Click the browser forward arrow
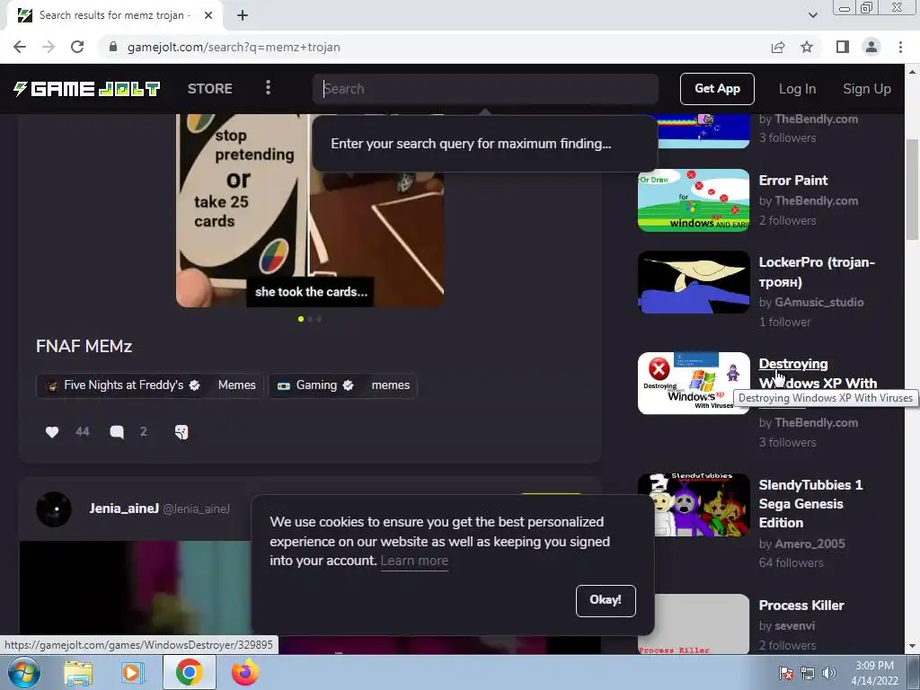The height and width of the screenshot is (690, 920). (x=49, y=47)
